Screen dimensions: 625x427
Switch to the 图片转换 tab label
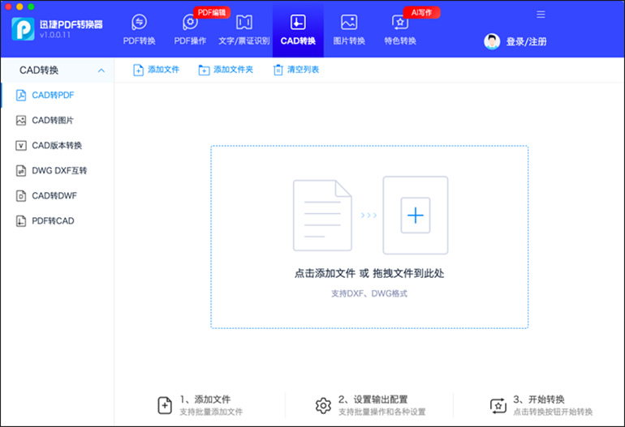click(x=349, y=41)
